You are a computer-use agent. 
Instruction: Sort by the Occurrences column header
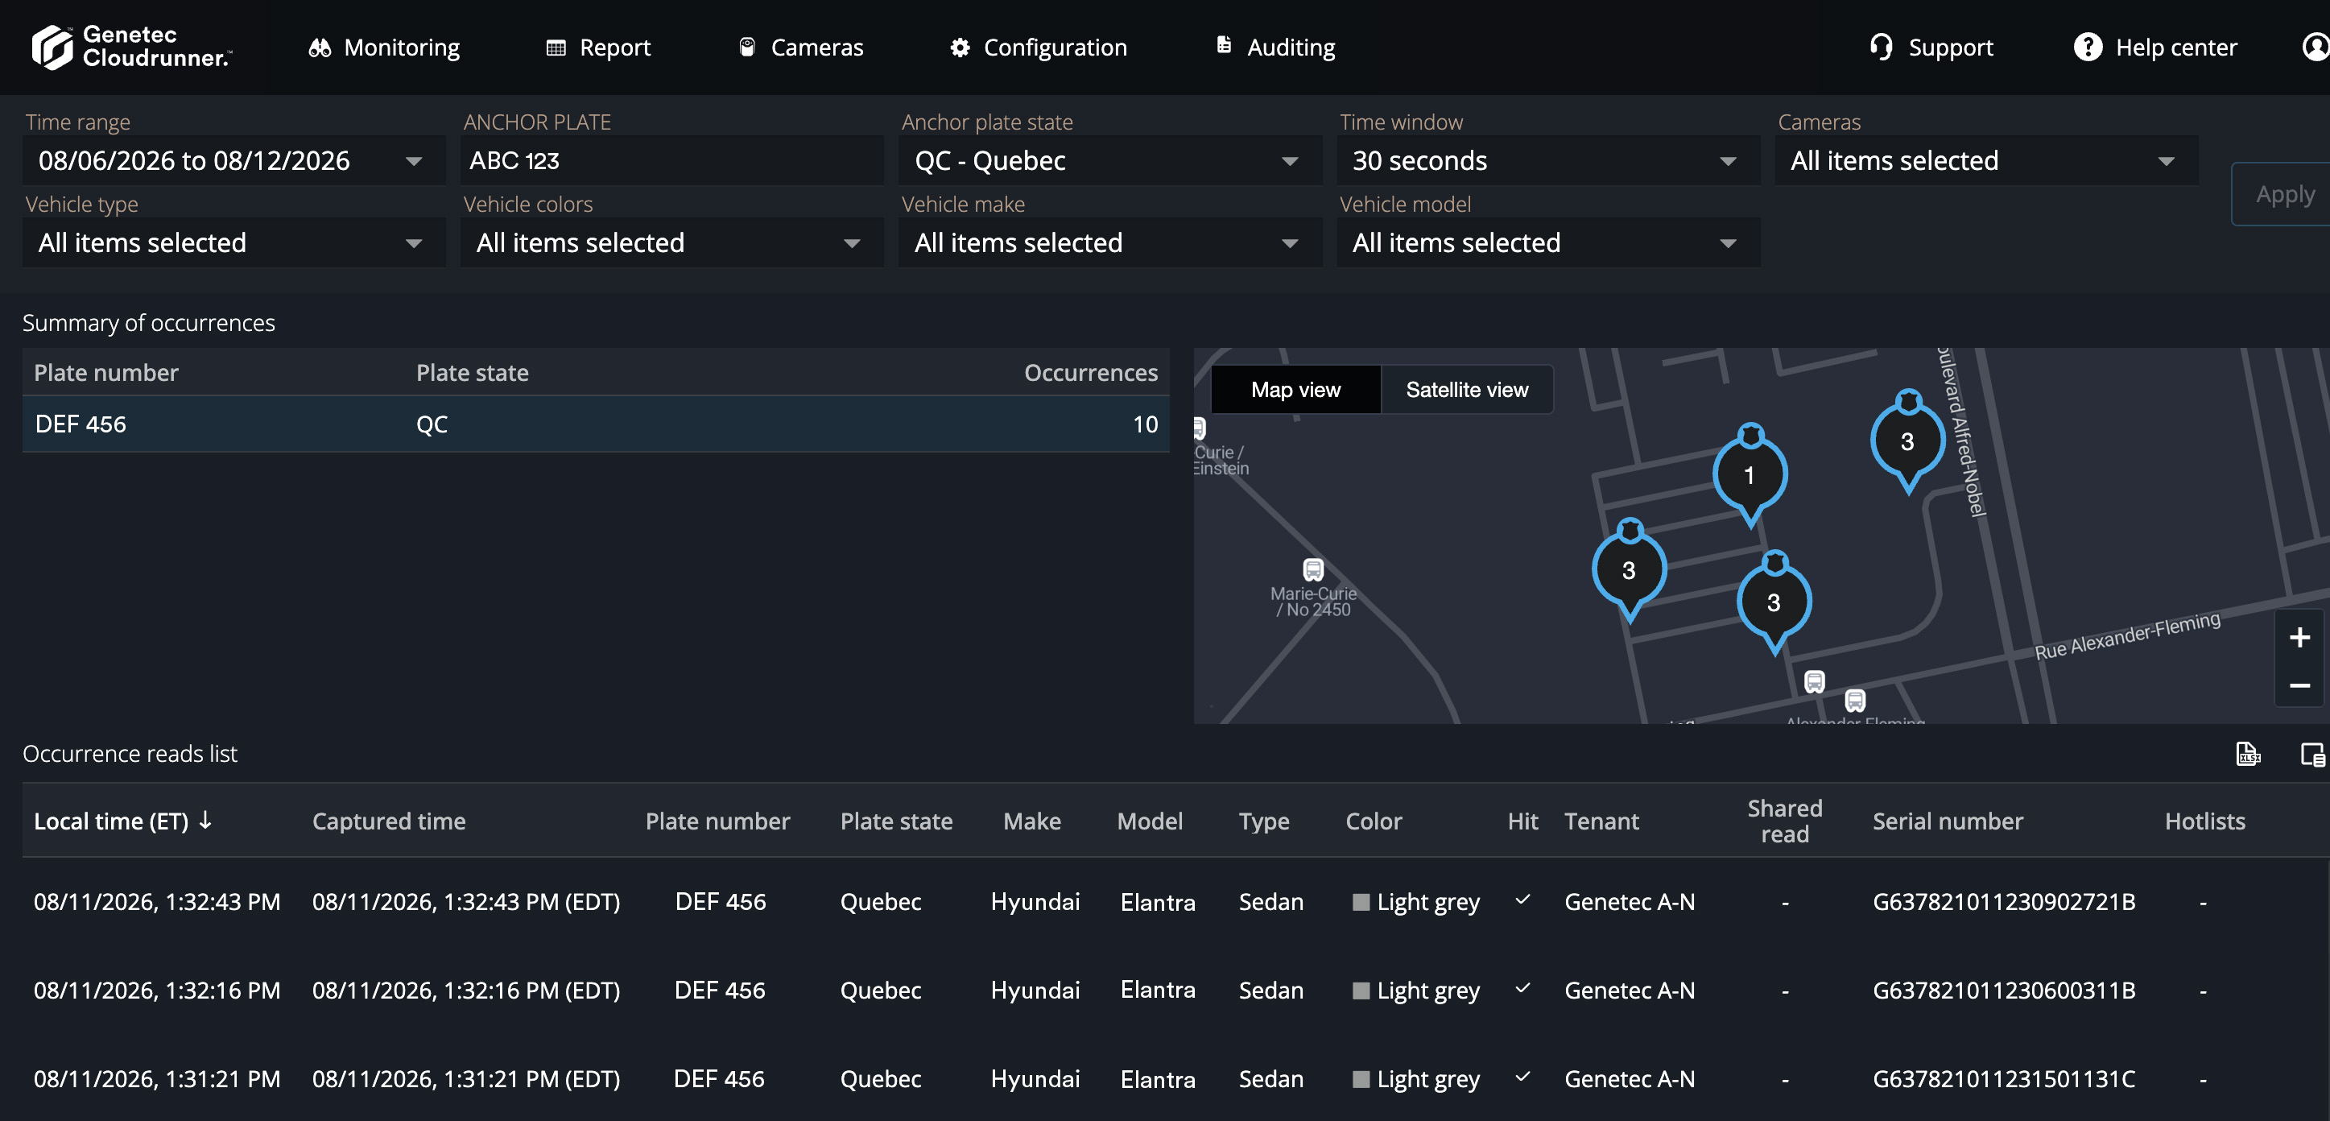[x=1090, y=373]
